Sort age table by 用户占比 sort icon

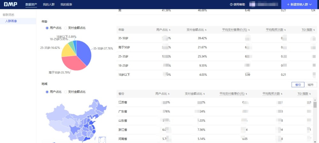click(x=170, y=30)
